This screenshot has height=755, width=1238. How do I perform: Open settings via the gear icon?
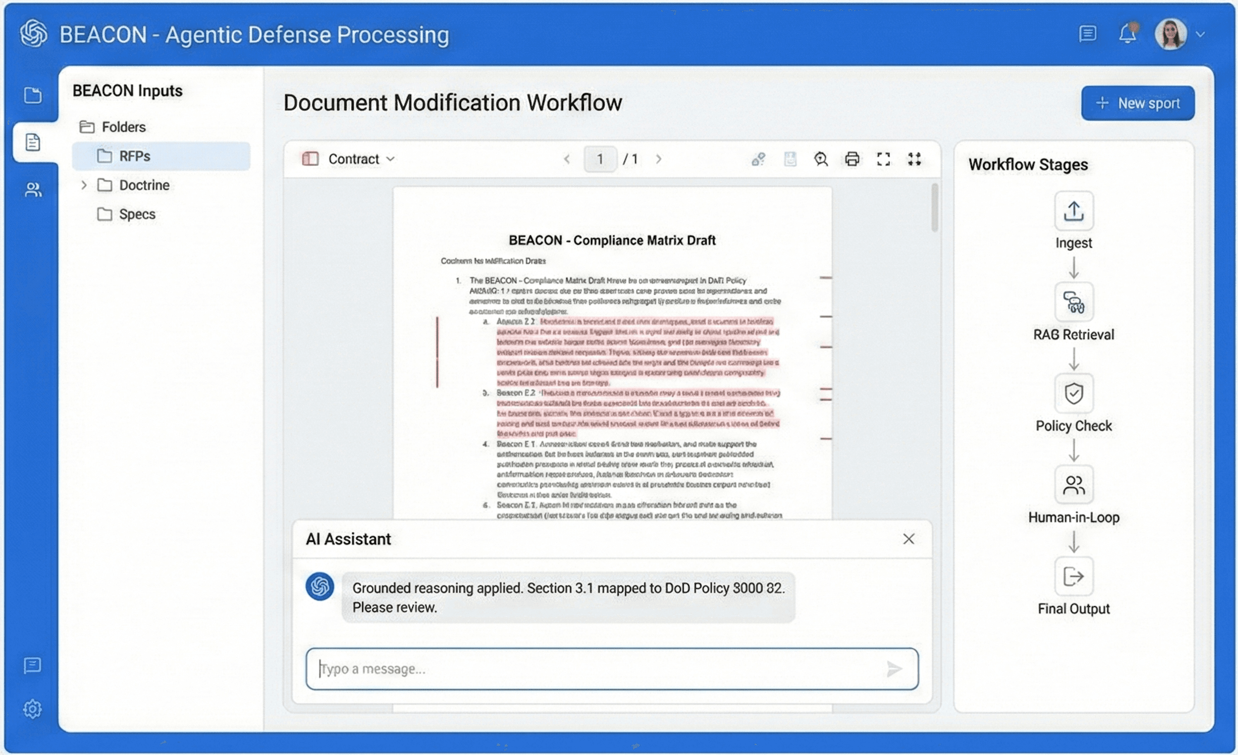(32, 709)
